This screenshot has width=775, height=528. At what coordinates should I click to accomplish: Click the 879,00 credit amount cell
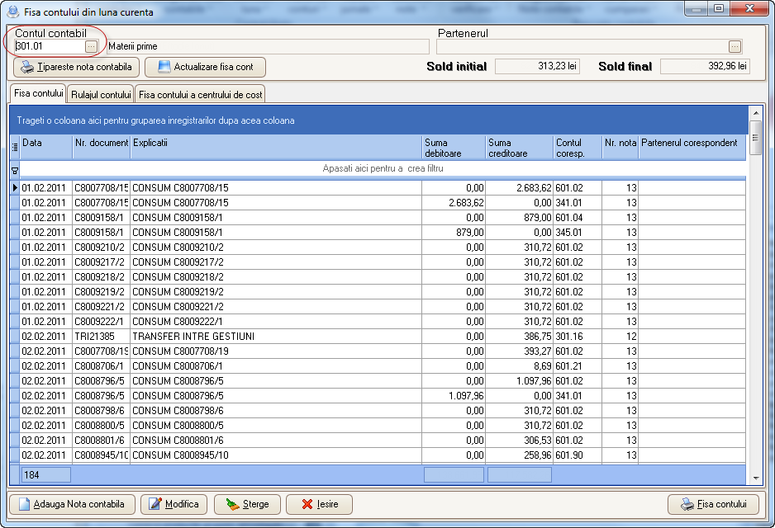(520, 218)
